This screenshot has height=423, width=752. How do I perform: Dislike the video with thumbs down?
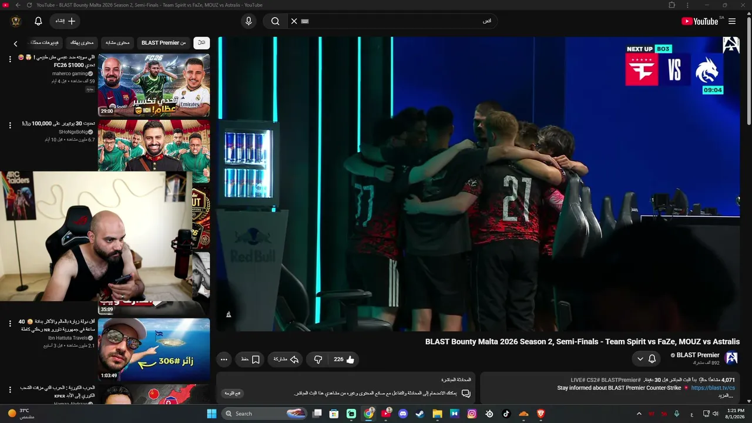click(318, 360)
